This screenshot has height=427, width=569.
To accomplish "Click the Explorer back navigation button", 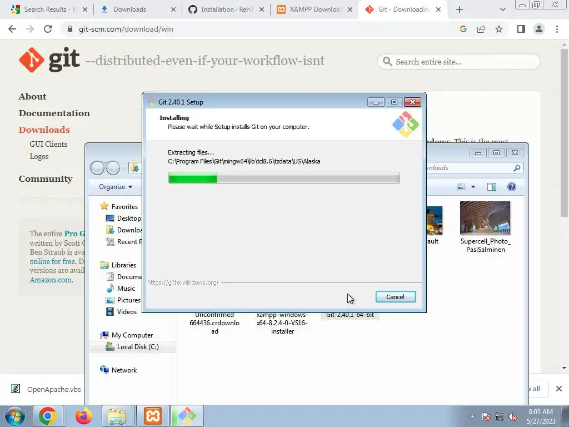I will click(97, 168).
